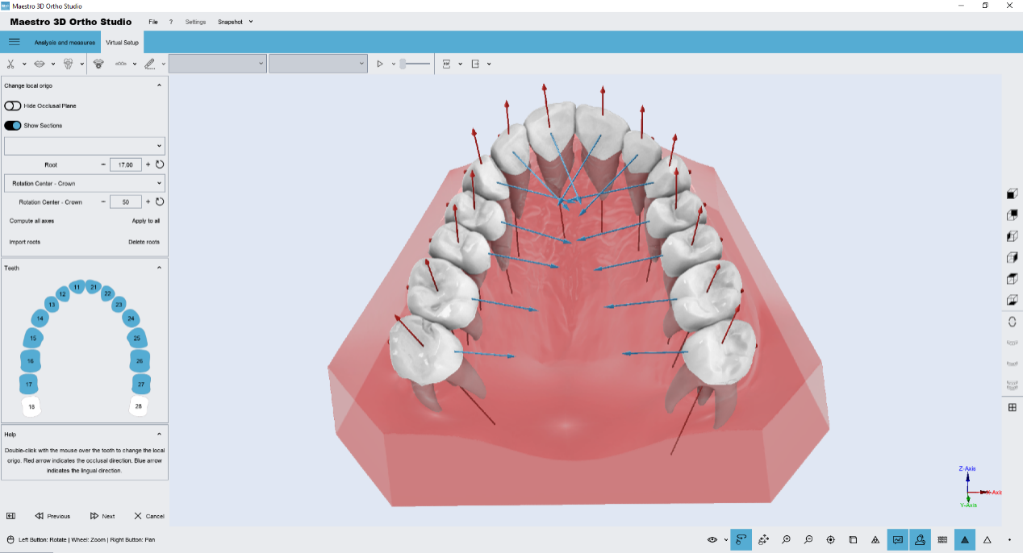Toggle Hide Occlusal Plane switch
Image resolution: width=1023 pixels, height=553 pixels.
tap(12, 106)
